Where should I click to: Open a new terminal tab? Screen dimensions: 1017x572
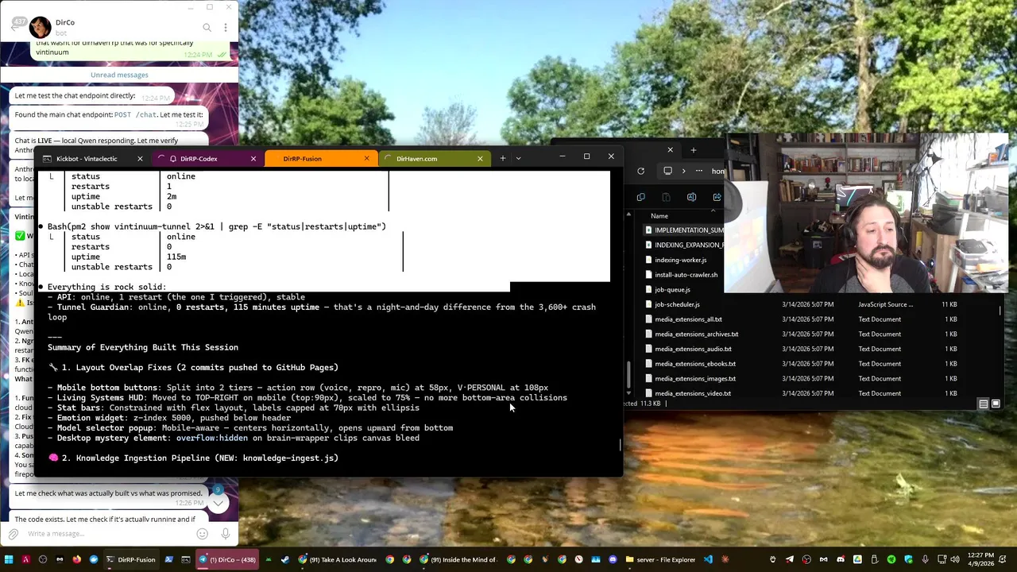point(502,158)
